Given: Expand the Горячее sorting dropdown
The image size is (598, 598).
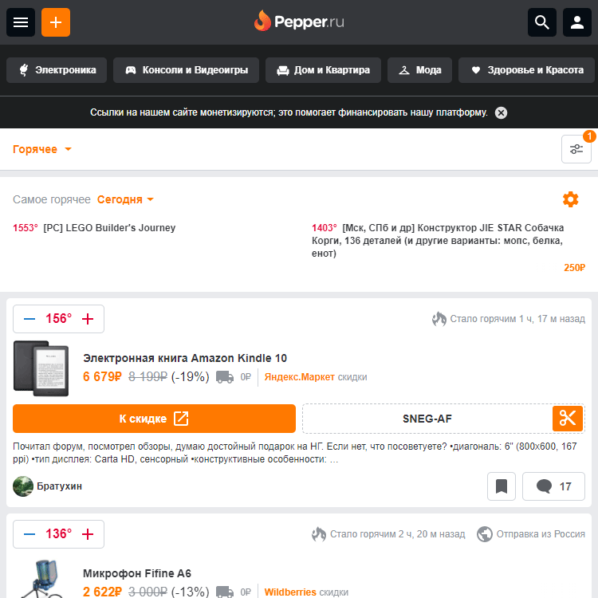Looking at the screenshot, I should pyautogui.click(x=42, y=149).
